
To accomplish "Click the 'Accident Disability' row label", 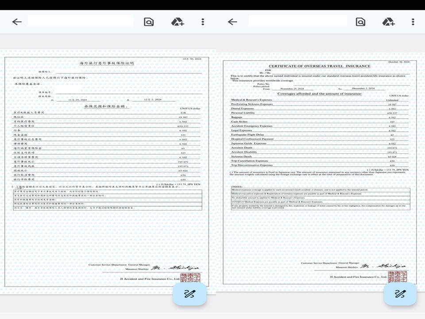I will [x=244, y=152].
